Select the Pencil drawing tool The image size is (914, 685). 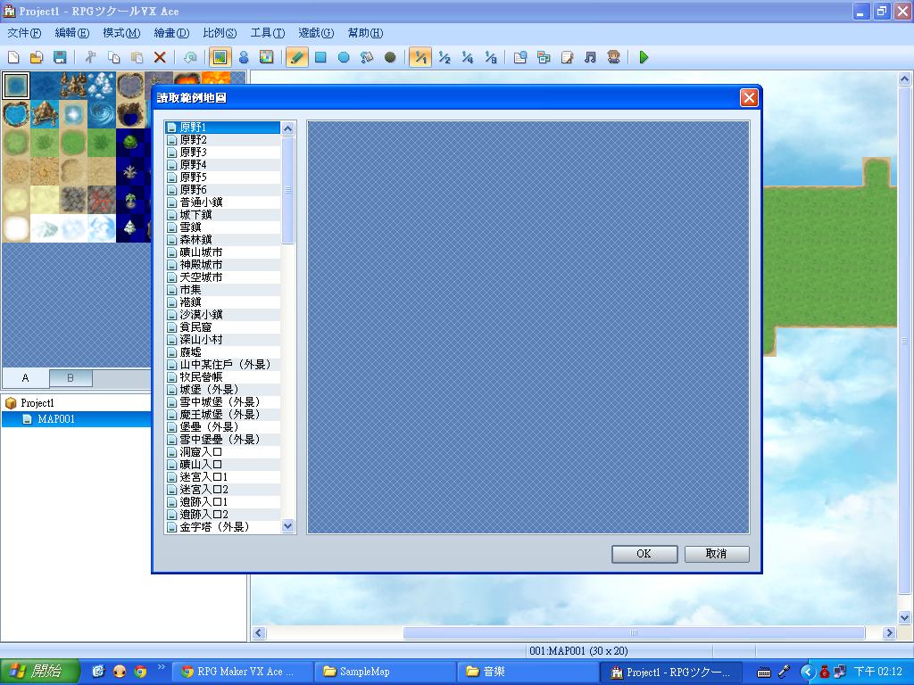pos(296,57)
